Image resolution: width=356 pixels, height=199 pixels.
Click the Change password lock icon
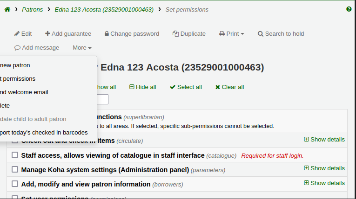tap(107, 34)
